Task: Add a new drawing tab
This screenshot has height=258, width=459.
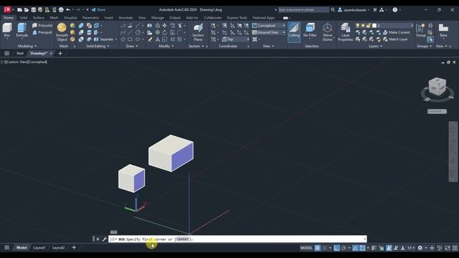Action: click(60, 53)
